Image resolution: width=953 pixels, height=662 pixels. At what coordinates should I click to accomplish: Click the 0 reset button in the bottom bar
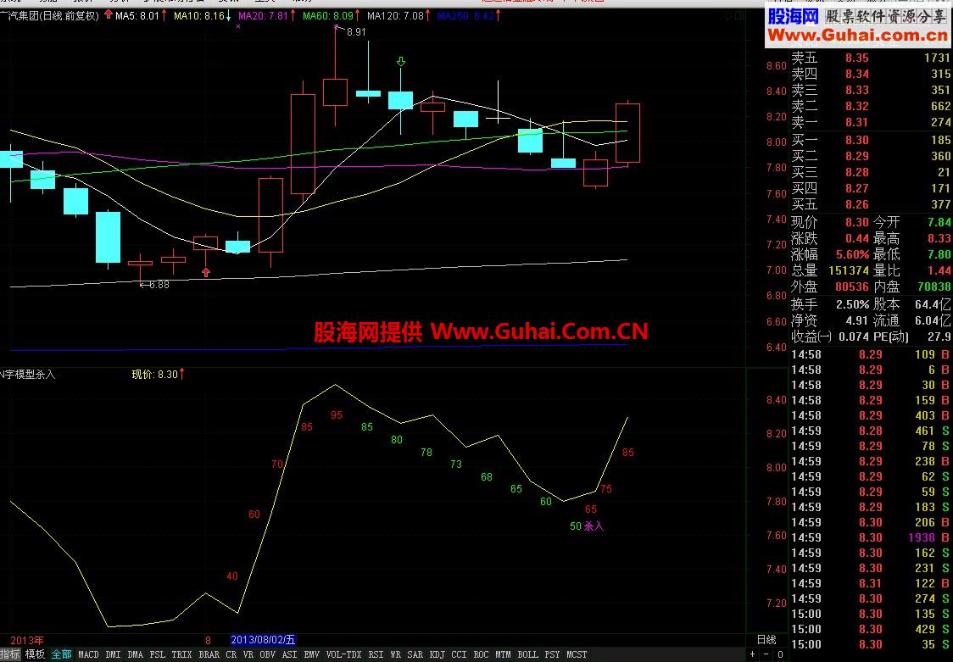coord(780,654)
